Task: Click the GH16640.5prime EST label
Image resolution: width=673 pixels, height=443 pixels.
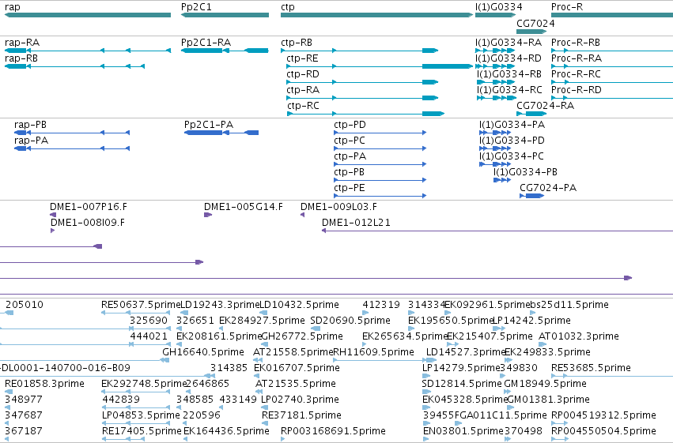Action: click(x=203, y=352)
